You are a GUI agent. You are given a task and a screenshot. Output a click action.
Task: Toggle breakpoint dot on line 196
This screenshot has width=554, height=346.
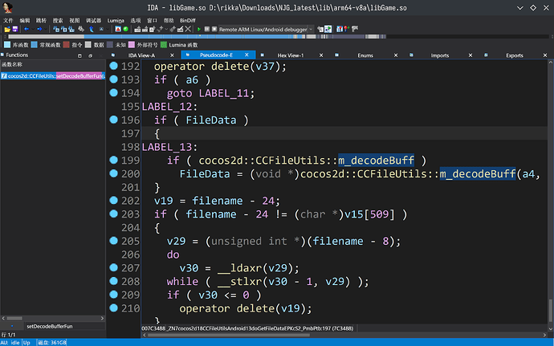(x=113, y=120)
